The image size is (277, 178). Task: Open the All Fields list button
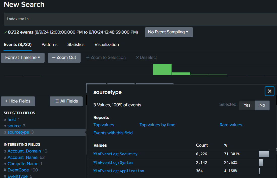click(x=66, y=101)
